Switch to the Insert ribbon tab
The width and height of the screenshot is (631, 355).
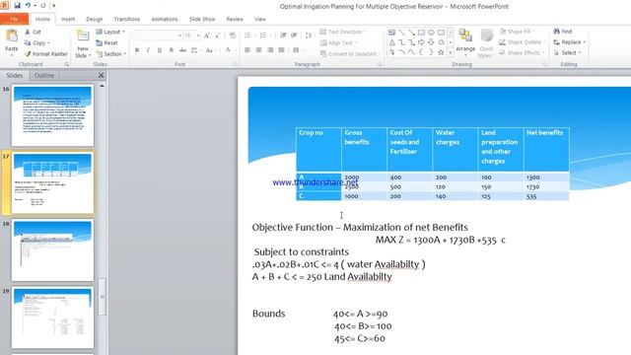coord(68,19)
